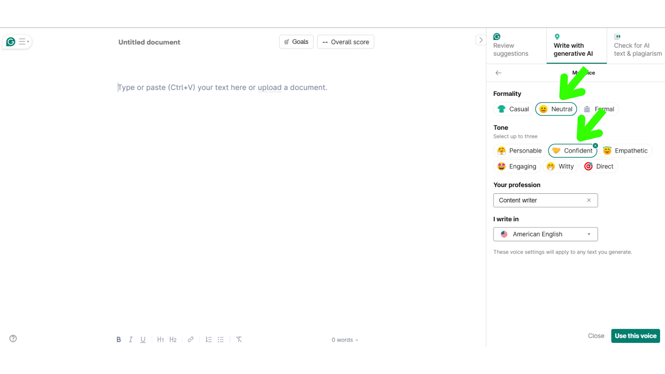Expand the 0 words counter
The height and width of the screenshot is (374, 665).
345,340
